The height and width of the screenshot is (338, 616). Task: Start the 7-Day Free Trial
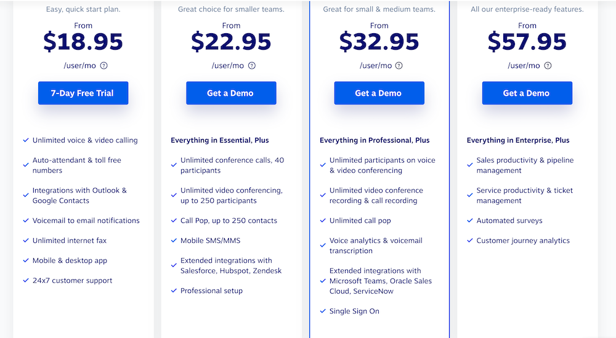(x=83, y=93)
